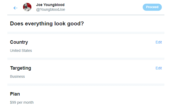Screen dimensions: 177x111
Task: Click the header divider line below the profile
Action: pos(86,15)
